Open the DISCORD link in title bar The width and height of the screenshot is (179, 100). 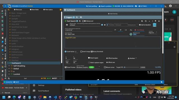pyautogui.click(x=116, y=6)
